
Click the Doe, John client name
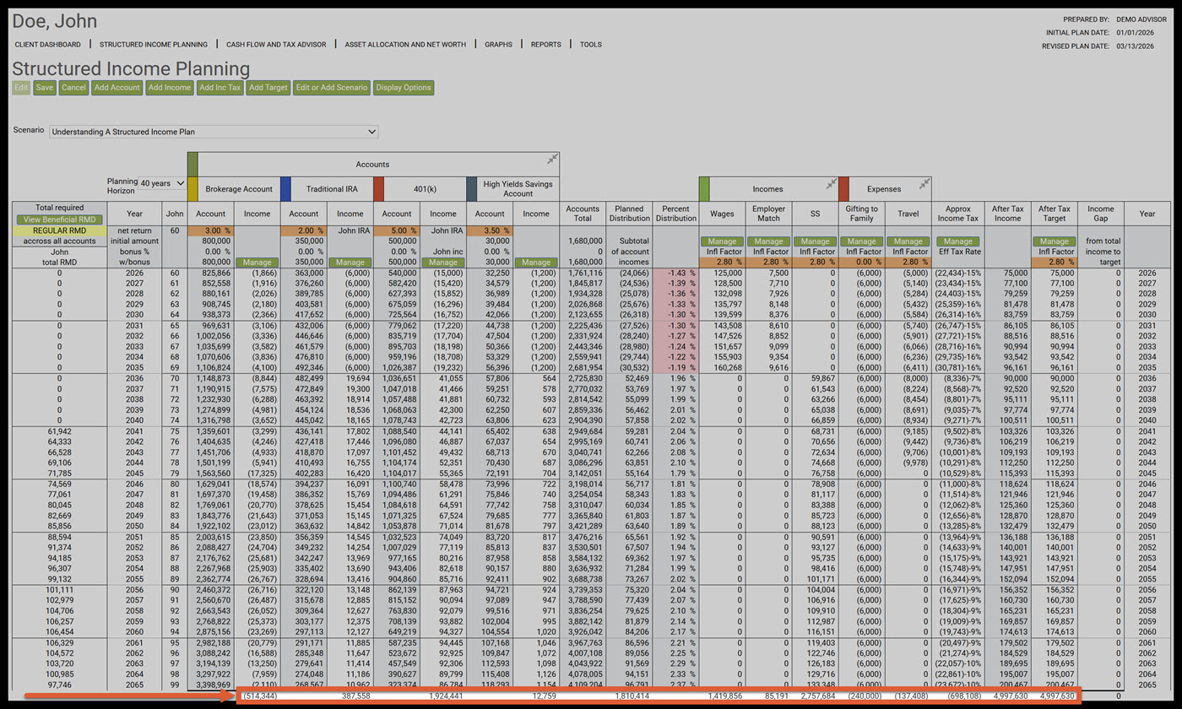pyautogui.click(x=55, y=21)
